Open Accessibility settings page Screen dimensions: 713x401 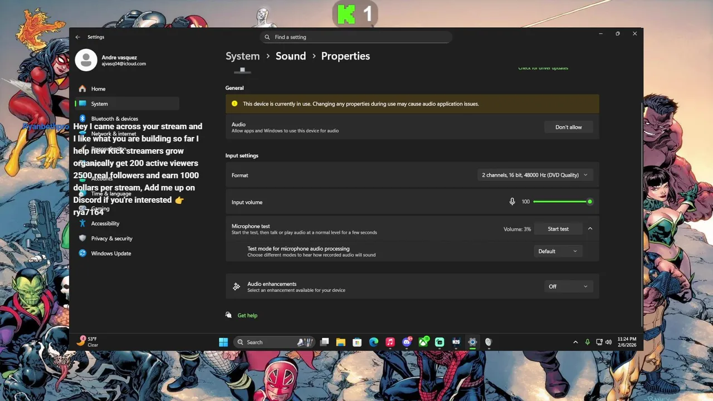(x=127, y=223)
